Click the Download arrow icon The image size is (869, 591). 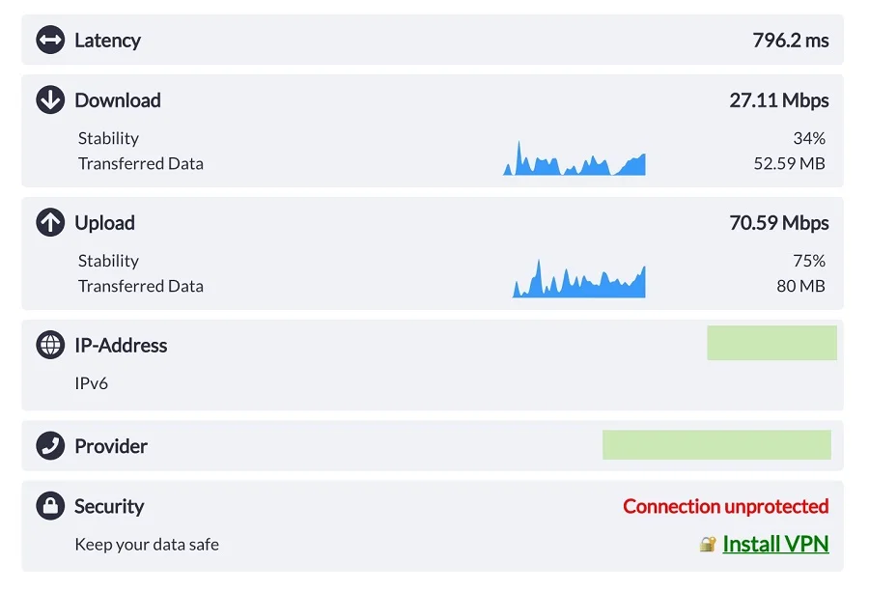(x=50, y=100)
